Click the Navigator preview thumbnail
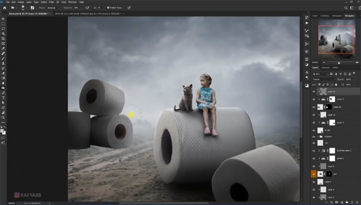 pos(336,39)
